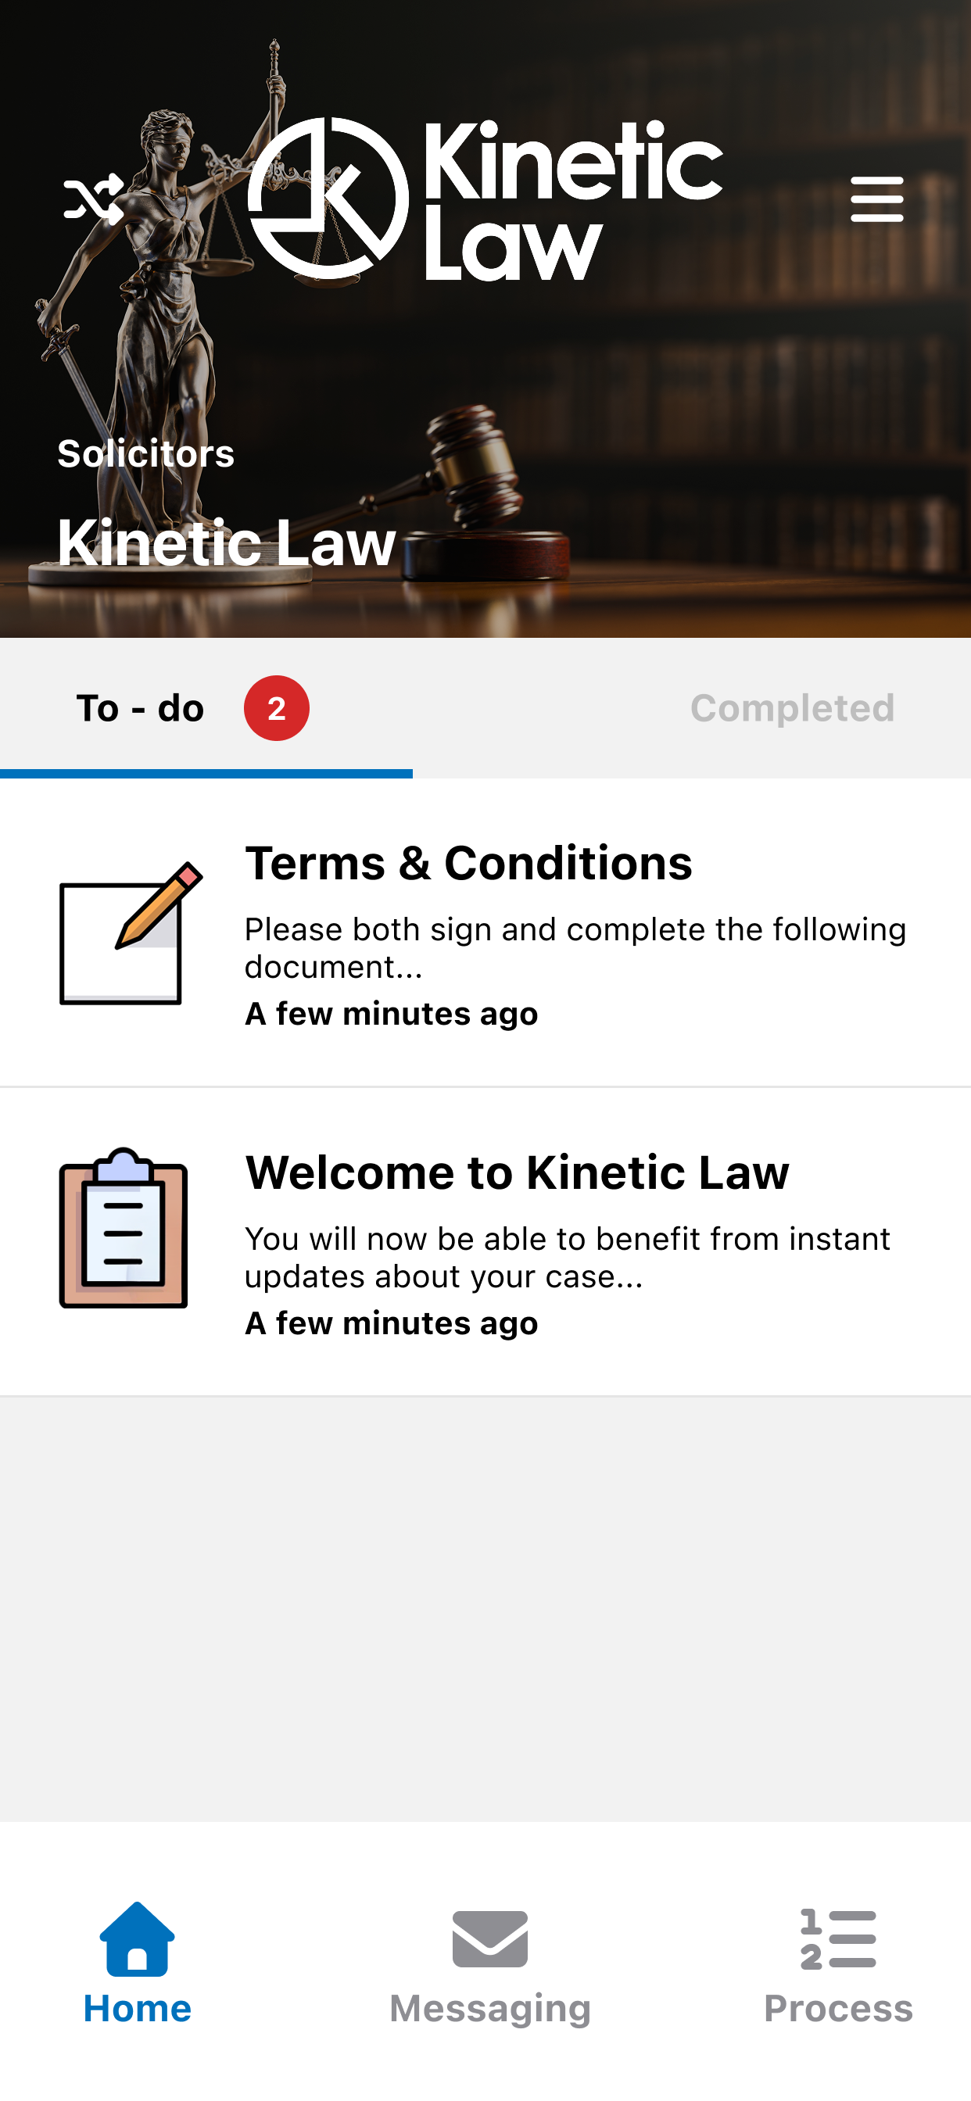
Task: Select the Home label in bottom navigation
Action: tap(137, 2008)
